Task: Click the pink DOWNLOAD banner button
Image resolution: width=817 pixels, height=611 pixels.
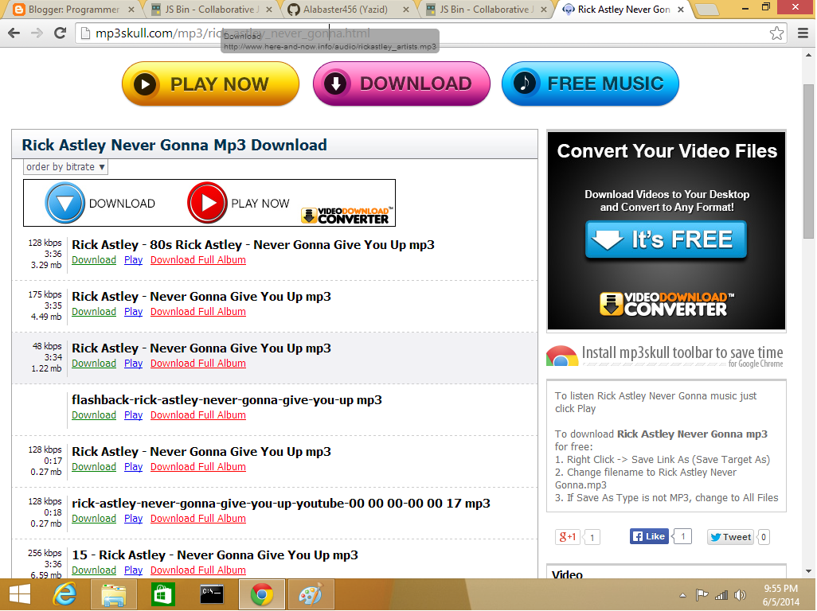Action: [x=401, y=84]
